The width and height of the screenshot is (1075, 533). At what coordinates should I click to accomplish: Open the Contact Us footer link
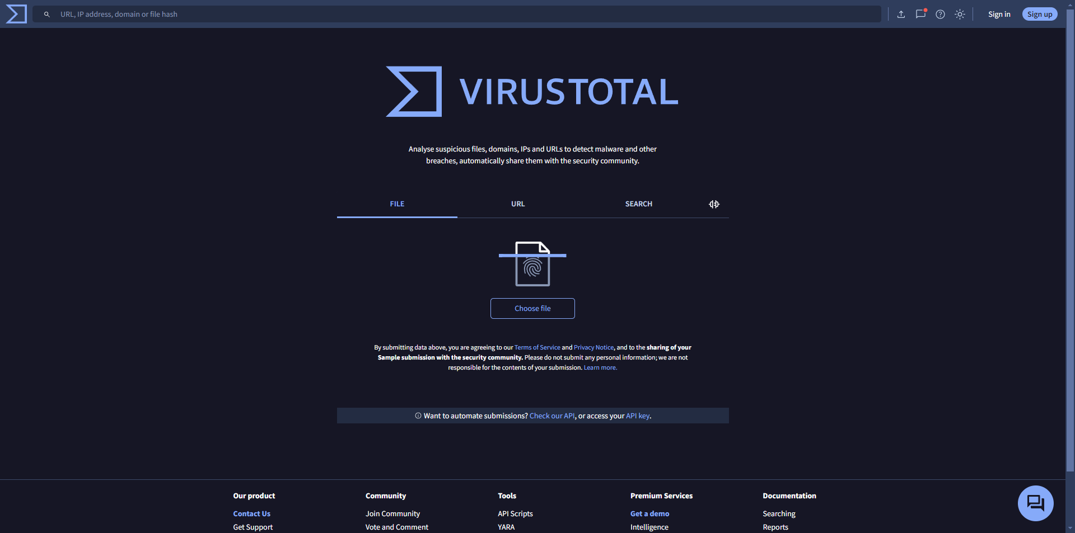point(251,513)
